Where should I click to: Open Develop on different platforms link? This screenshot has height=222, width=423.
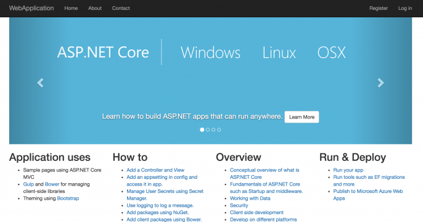click(263, 220)
